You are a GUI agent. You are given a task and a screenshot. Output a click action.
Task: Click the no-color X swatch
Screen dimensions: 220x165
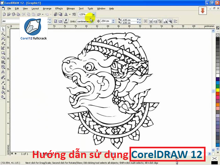pyautogui.click(x=217, y=35)
